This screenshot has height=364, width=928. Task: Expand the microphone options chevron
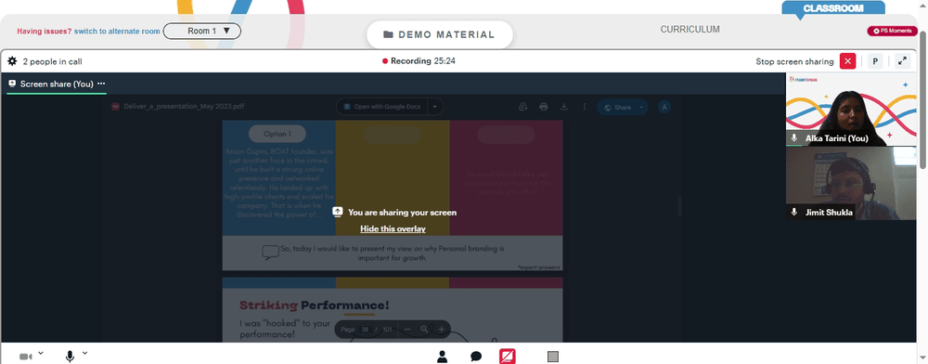click(84, 354)
